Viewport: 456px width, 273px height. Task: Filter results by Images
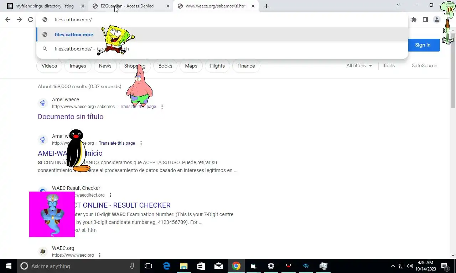(x=78, y=66)
